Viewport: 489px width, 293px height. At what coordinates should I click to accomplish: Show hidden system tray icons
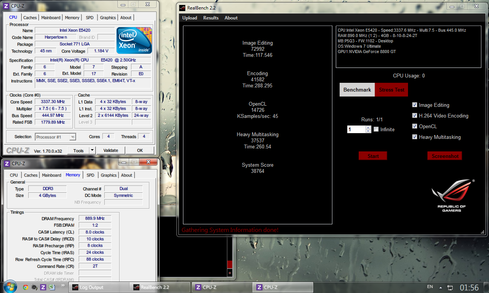(441, 287)
